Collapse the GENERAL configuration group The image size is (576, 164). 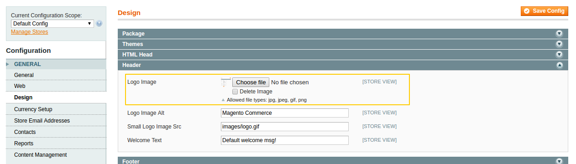click(x=56, y=64)
